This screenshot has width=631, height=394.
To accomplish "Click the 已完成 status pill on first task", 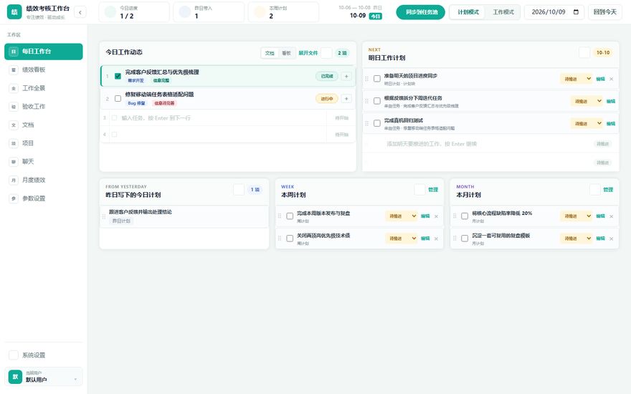I will point(327,76).
